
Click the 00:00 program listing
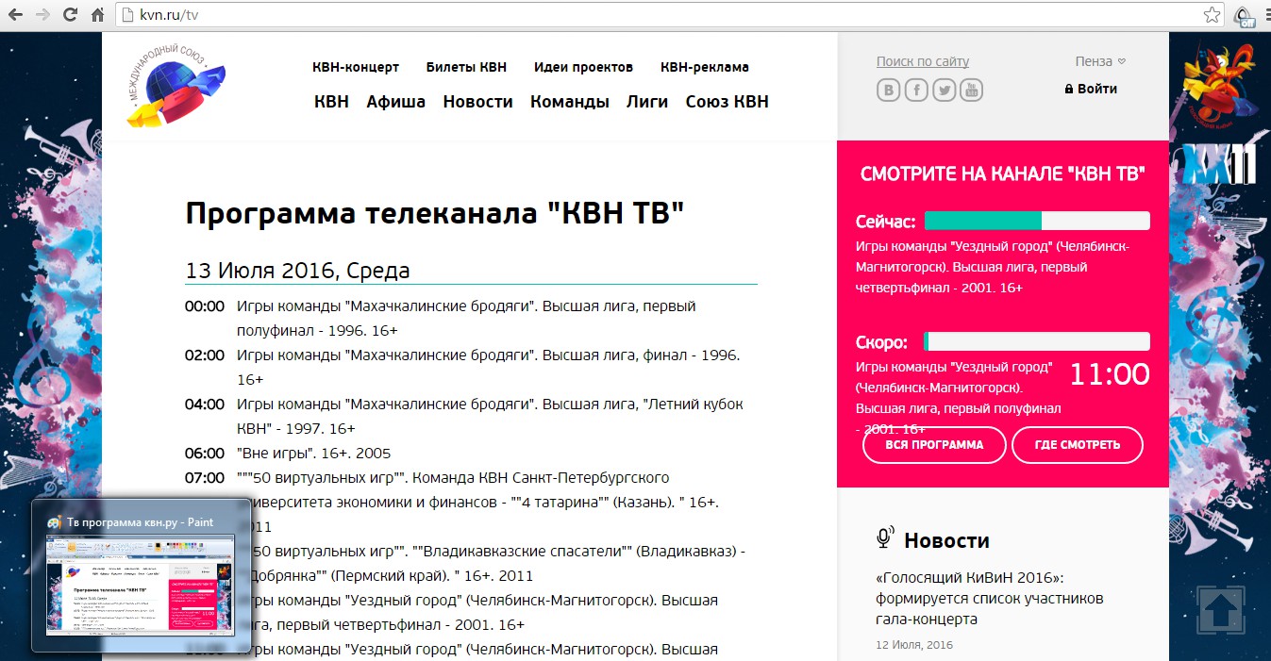[470, 319]
